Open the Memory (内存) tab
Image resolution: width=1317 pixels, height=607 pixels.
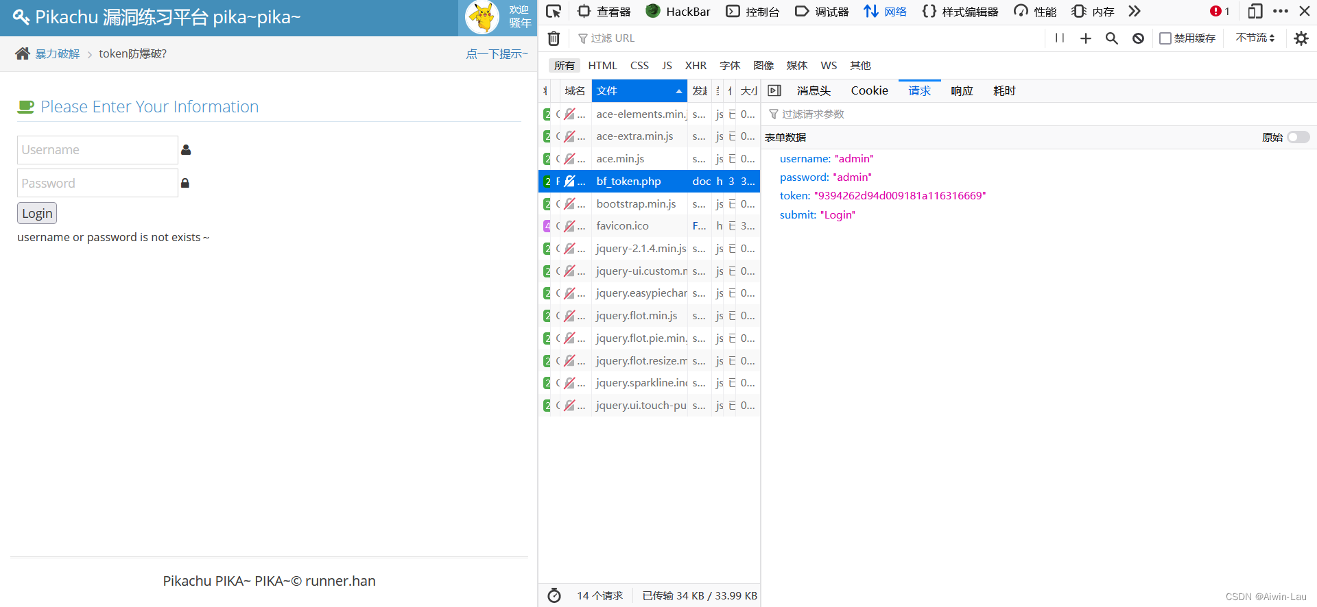1093,12
